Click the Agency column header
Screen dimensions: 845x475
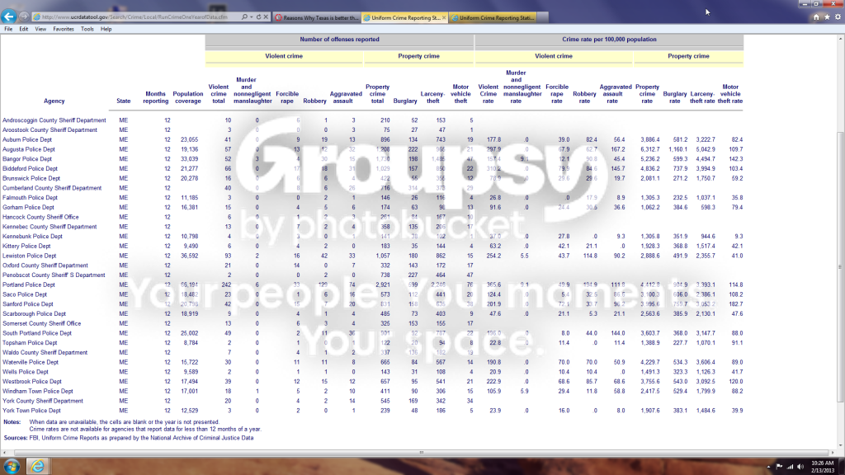point(54,101)
